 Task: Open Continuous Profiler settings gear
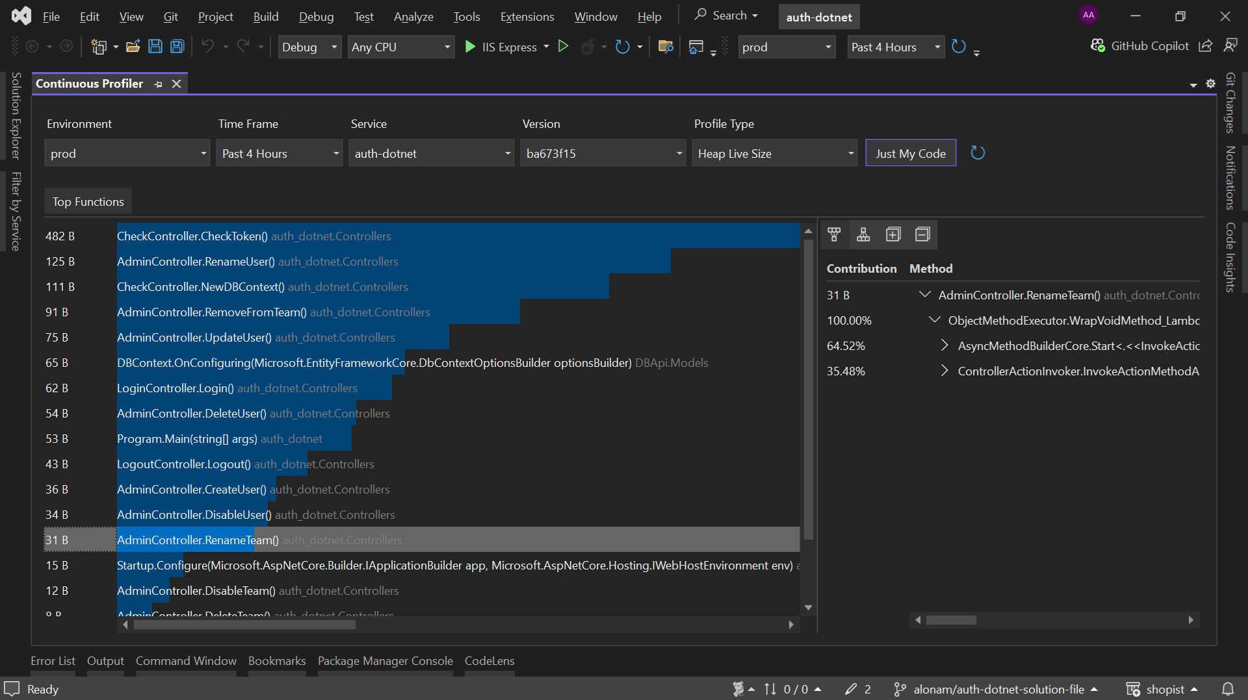(1211, 84)
